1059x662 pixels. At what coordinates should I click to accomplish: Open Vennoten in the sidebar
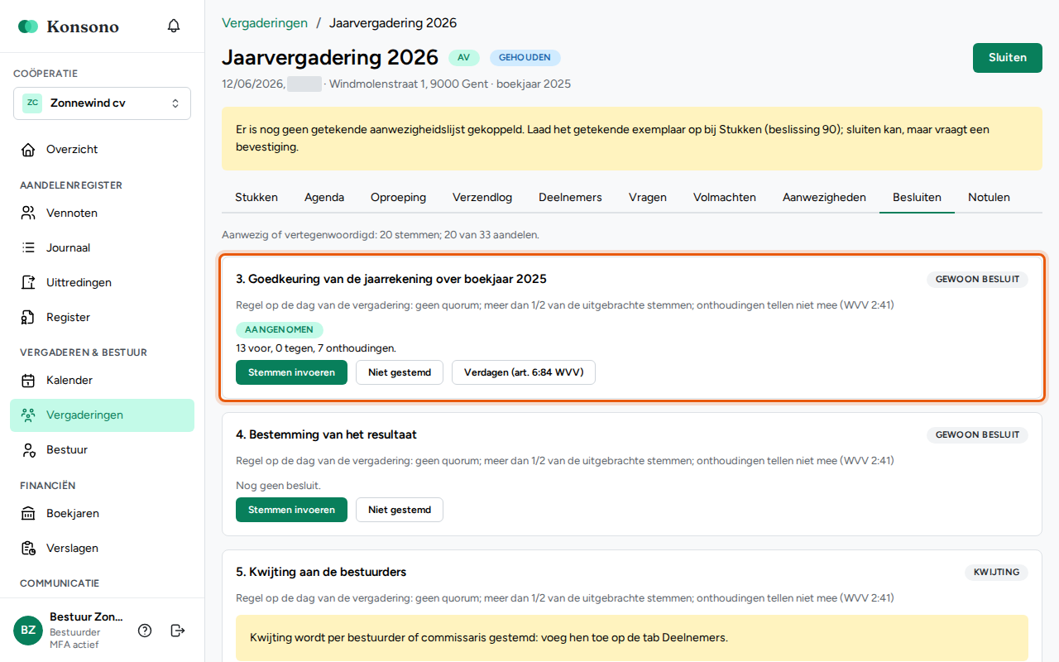click(x=102, y=213)
